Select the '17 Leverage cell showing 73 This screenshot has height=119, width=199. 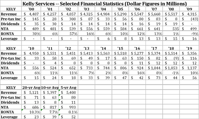[x=154, y=78]
